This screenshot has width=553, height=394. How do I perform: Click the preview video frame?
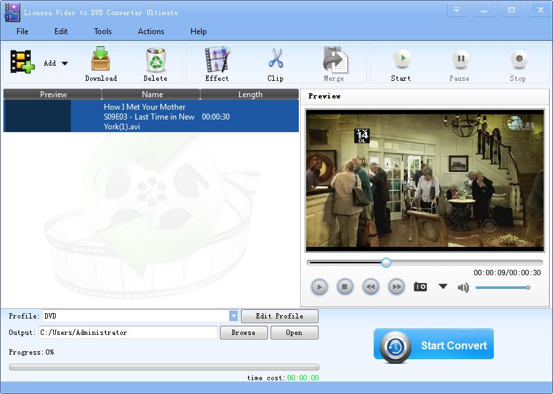[425, 180]
